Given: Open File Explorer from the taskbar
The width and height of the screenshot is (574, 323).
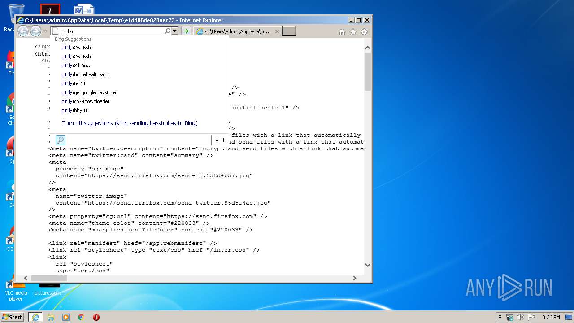Looking at the screenshot, I should pos(51,317).
